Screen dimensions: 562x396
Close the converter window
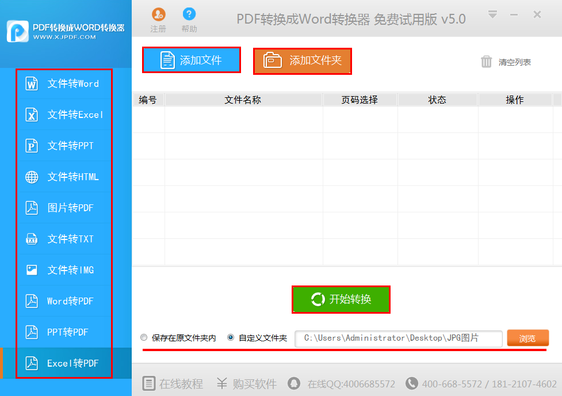pyautogui.click(x=537, y=15)
